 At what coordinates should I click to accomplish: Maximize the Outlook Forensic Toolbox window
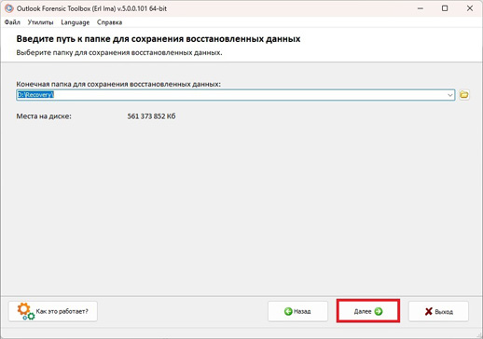coord(445,8)
